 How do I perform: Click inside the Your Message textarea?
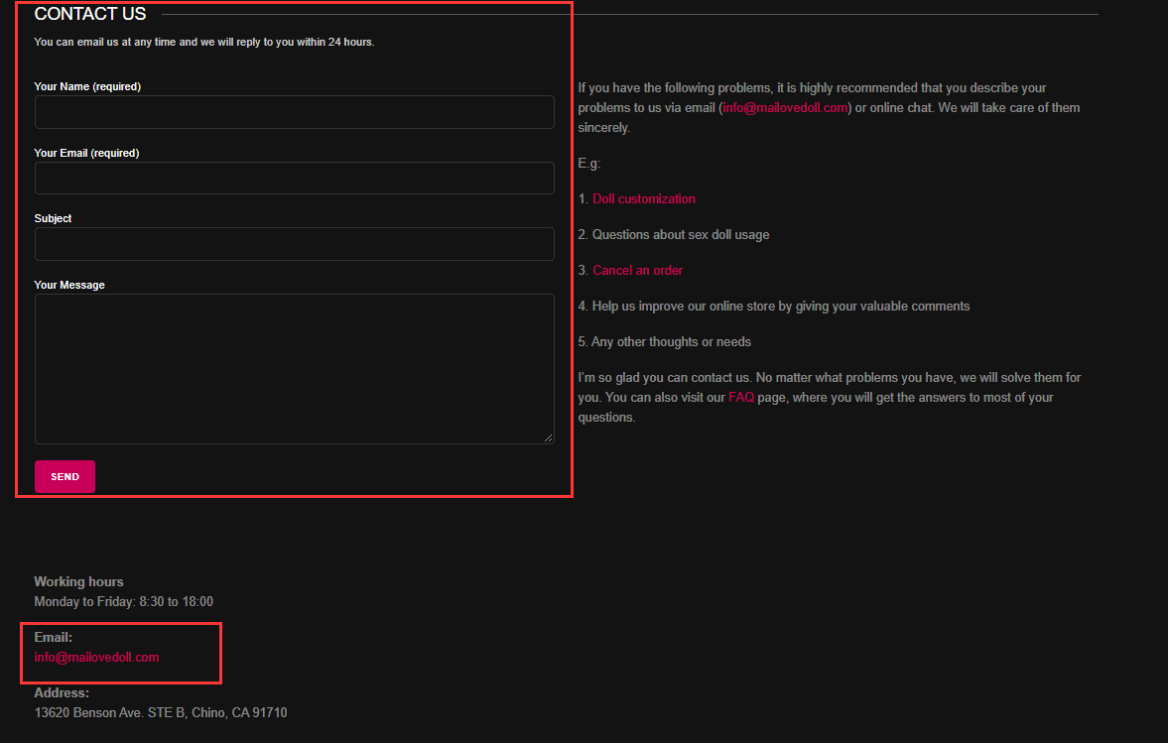point(295,368)
